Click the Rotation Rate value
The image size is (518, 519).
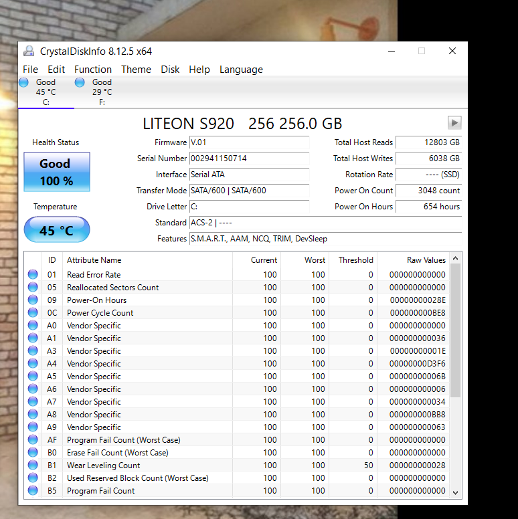click(428, 175)
